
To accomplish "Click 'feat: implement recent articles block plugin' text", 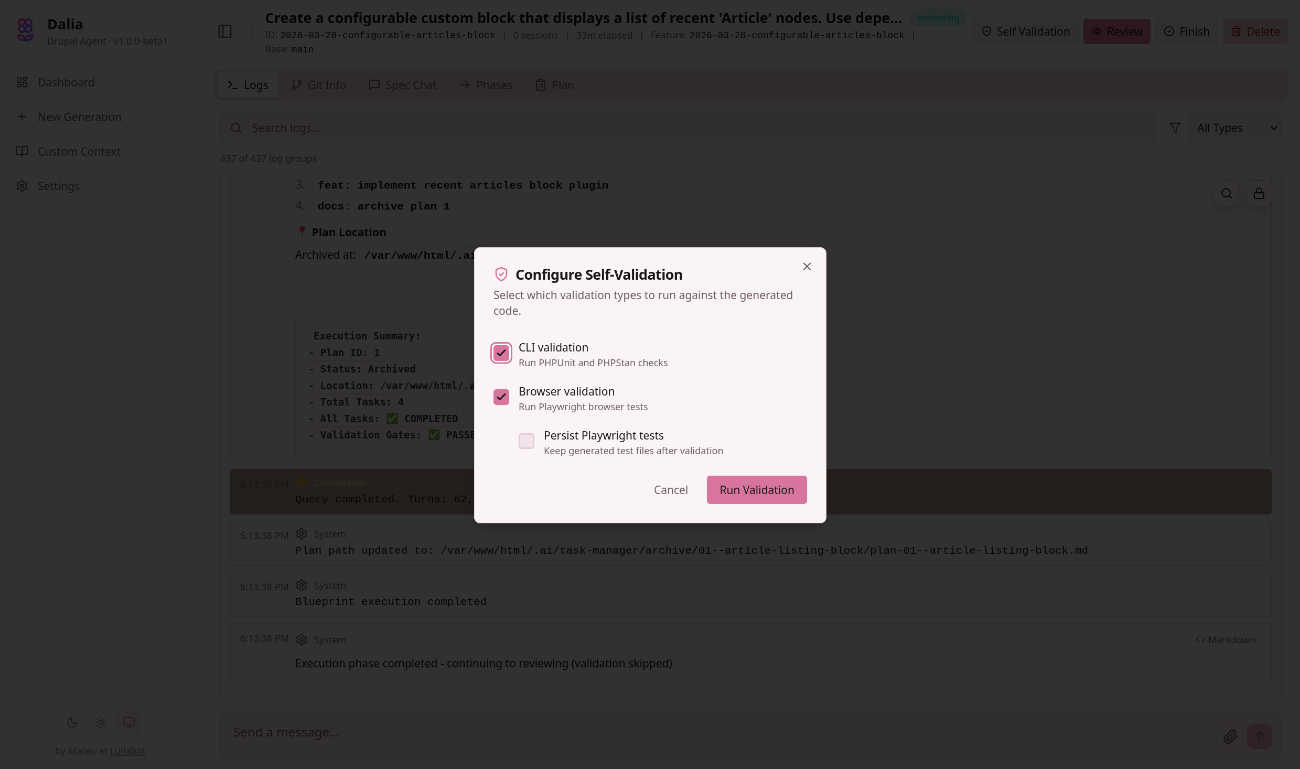I will (x=463, y=185).
